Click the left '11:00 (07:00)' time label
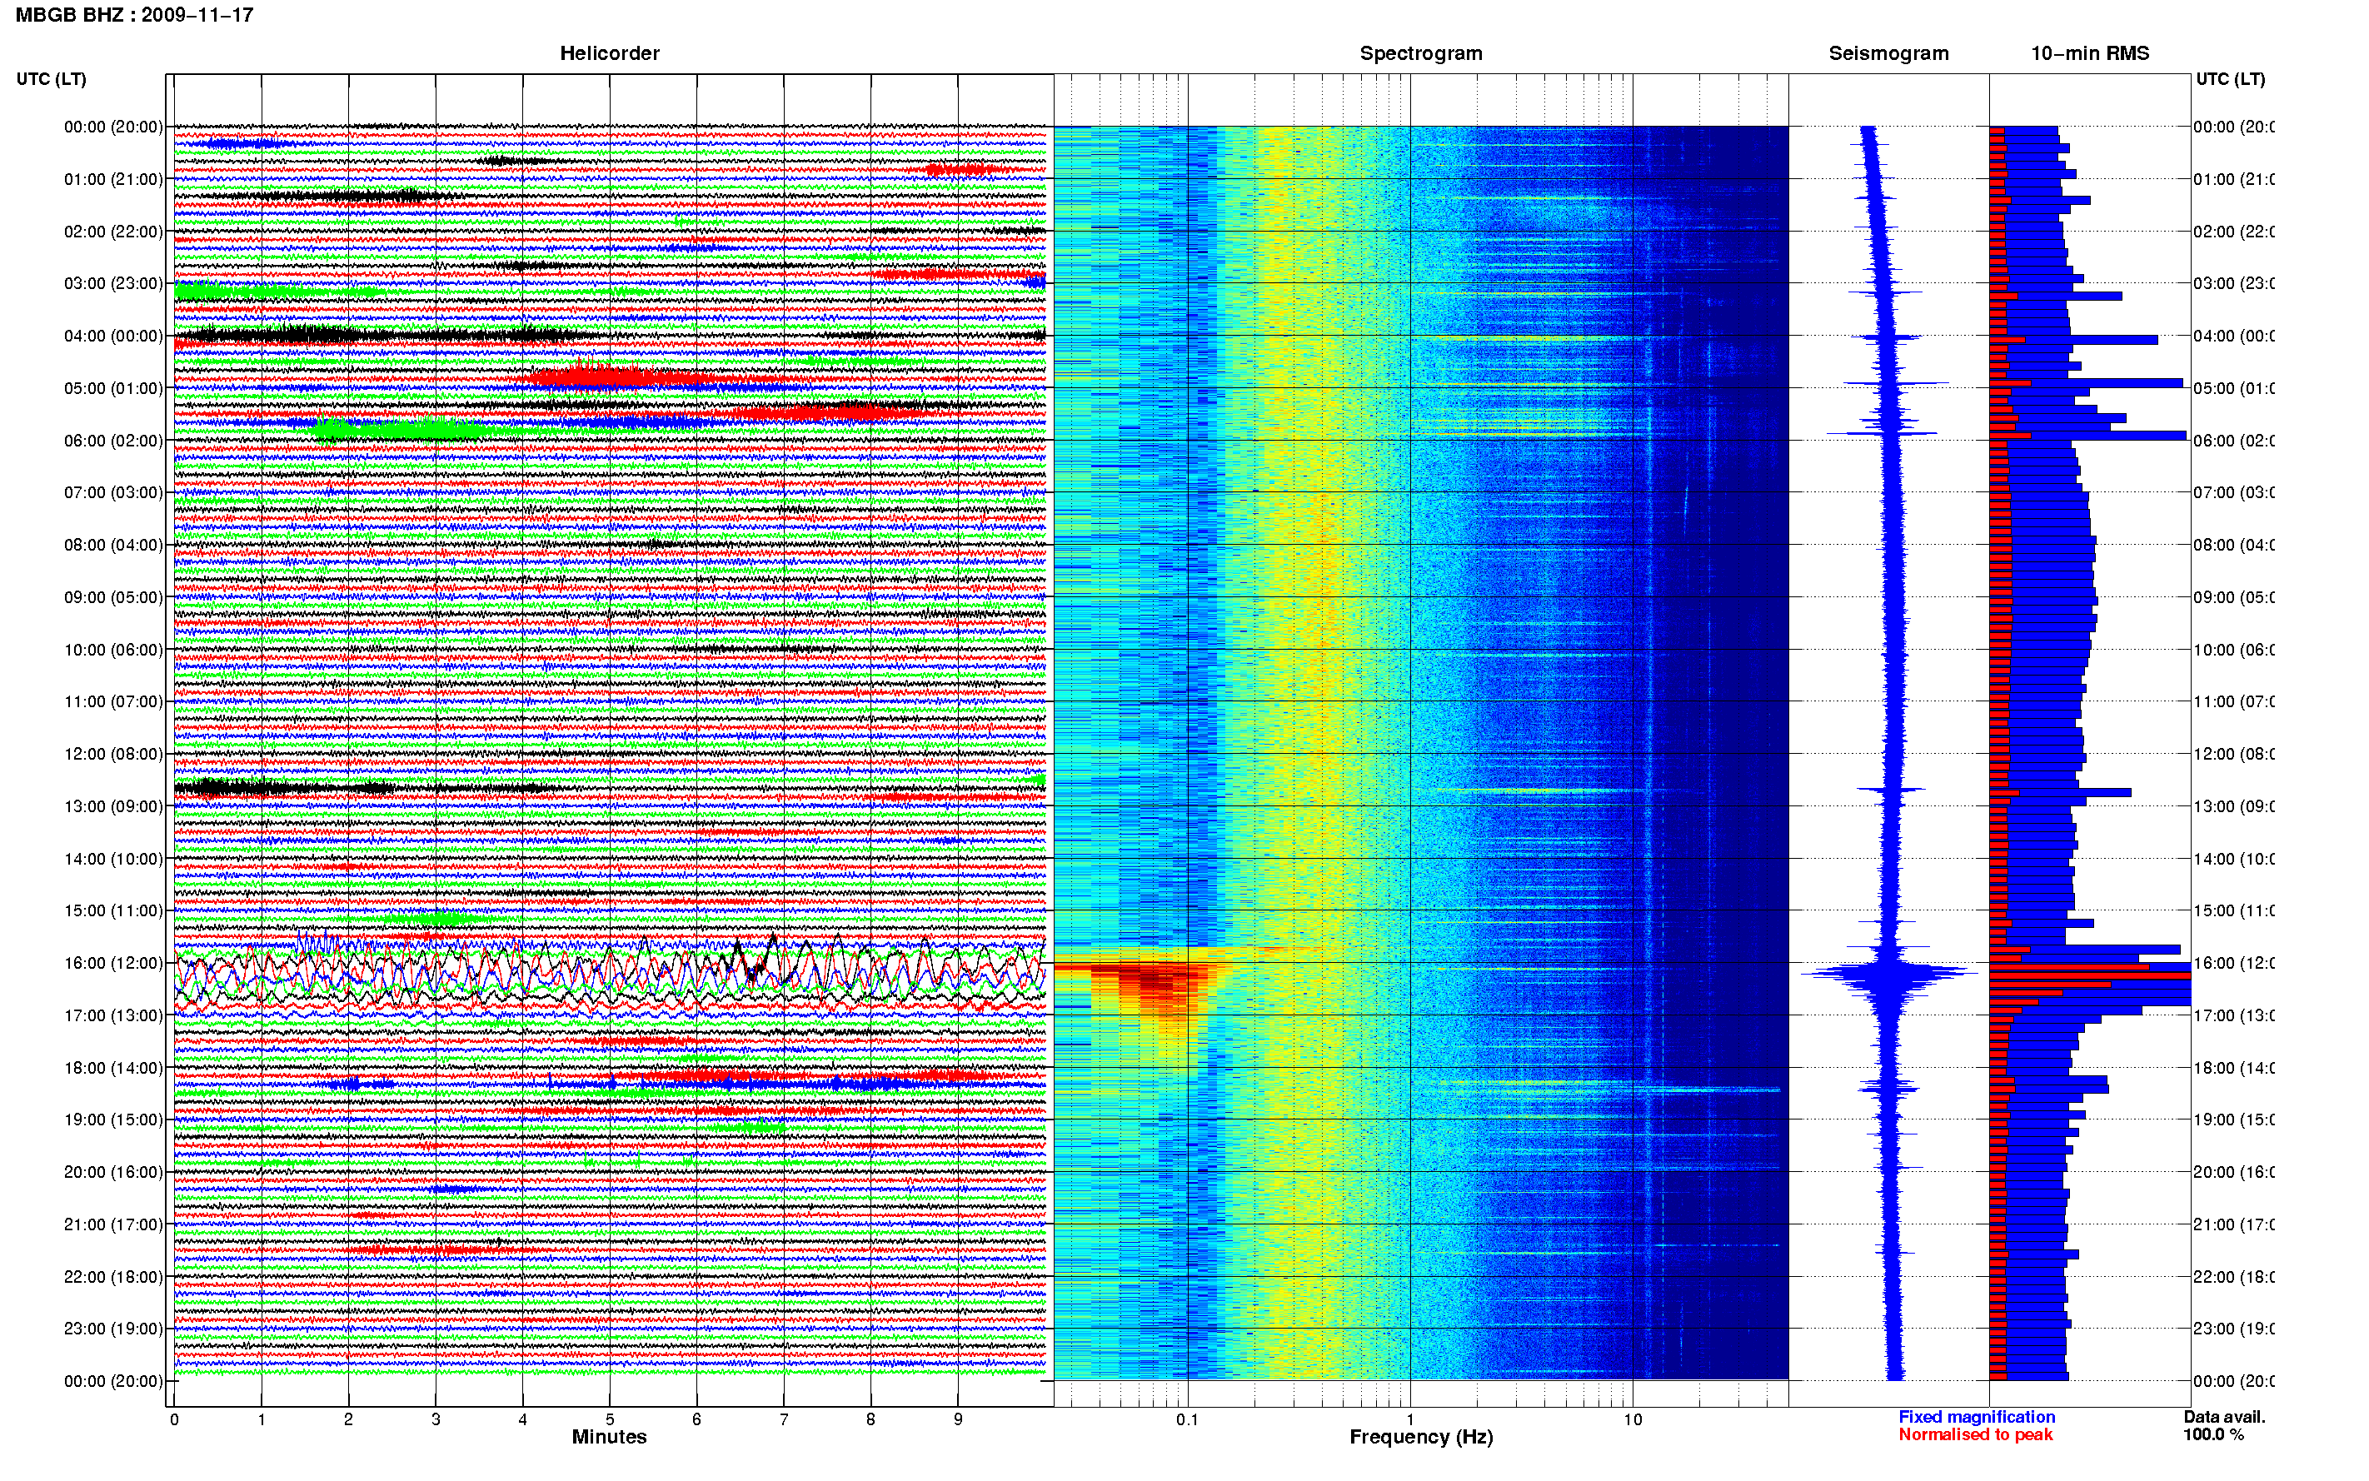The image size is (2369, 1481). pos(113,701)
